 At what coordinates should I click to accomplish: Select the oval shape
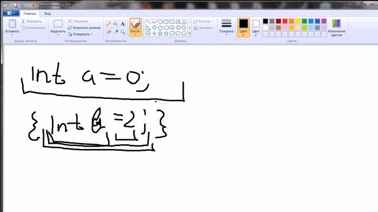point(160,22)
